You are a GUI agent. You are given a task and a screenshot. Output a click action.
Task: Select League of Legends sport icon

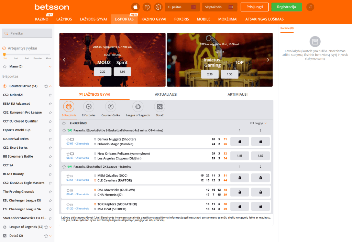[x=137, y=107]
